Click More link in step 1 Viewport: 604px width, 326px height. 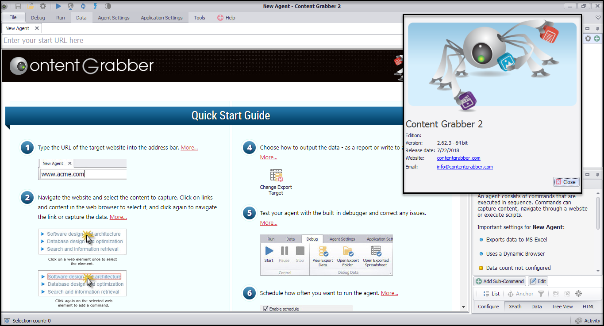coord(189,148)
